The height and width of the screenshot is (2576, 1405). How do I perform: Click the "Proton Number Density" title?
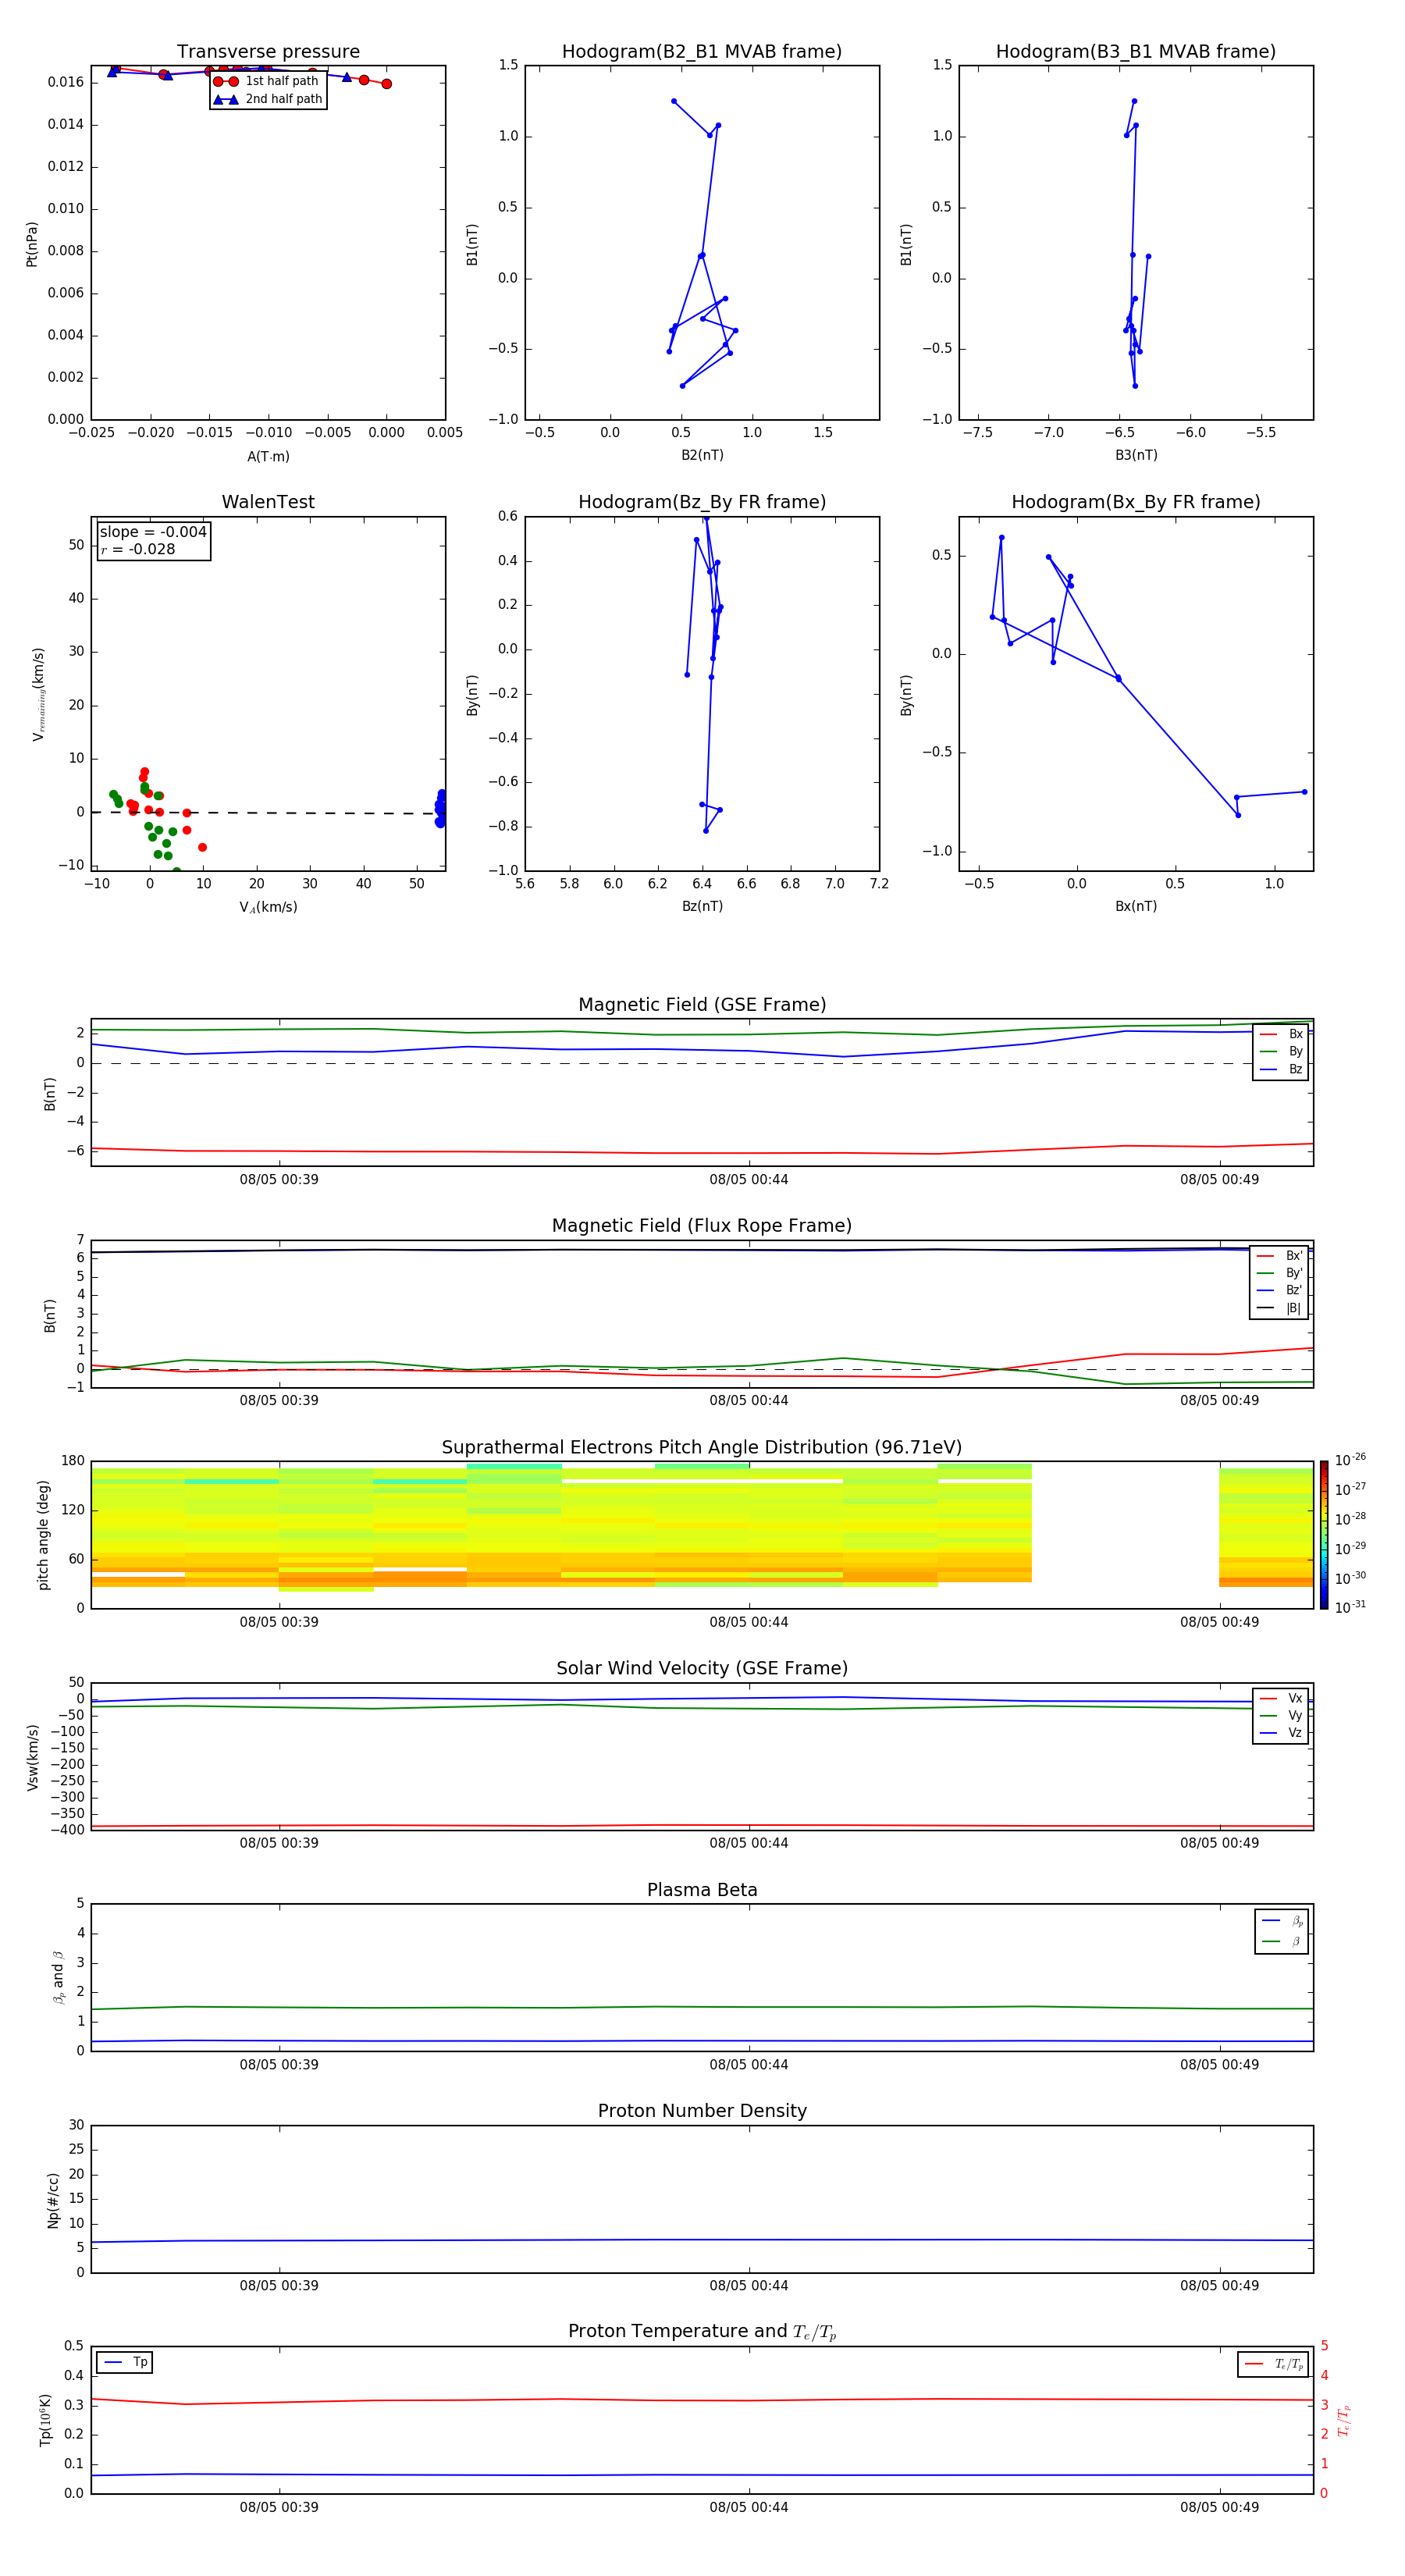[702, 2111]
